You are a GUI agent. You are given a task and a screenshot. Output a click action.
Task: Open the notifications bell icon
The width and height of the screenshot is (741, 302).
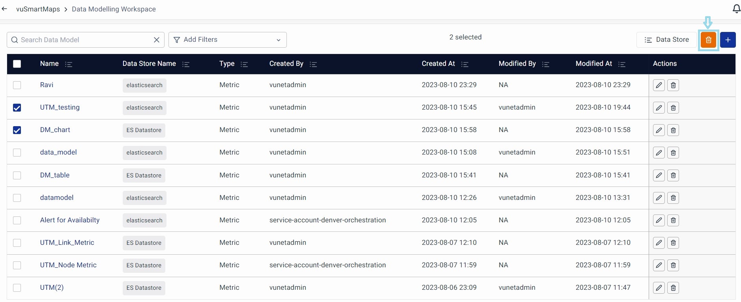[x=736, y=9]
